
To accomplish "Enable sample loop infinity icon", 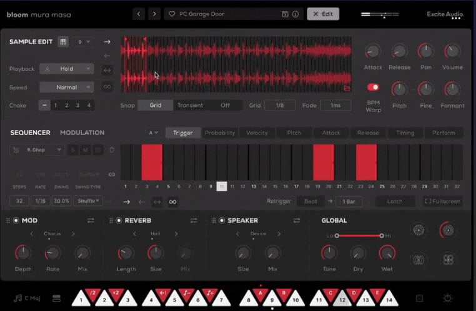I will (x=107, y=86).
